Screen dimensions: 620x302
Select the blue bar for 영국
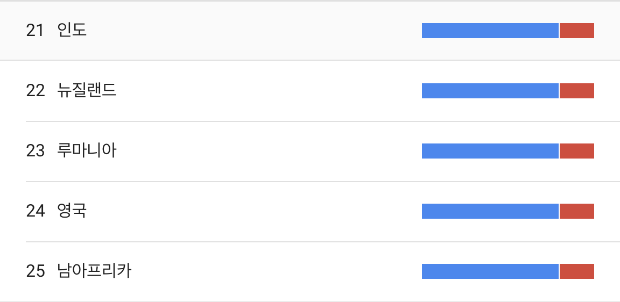[490, 211]
